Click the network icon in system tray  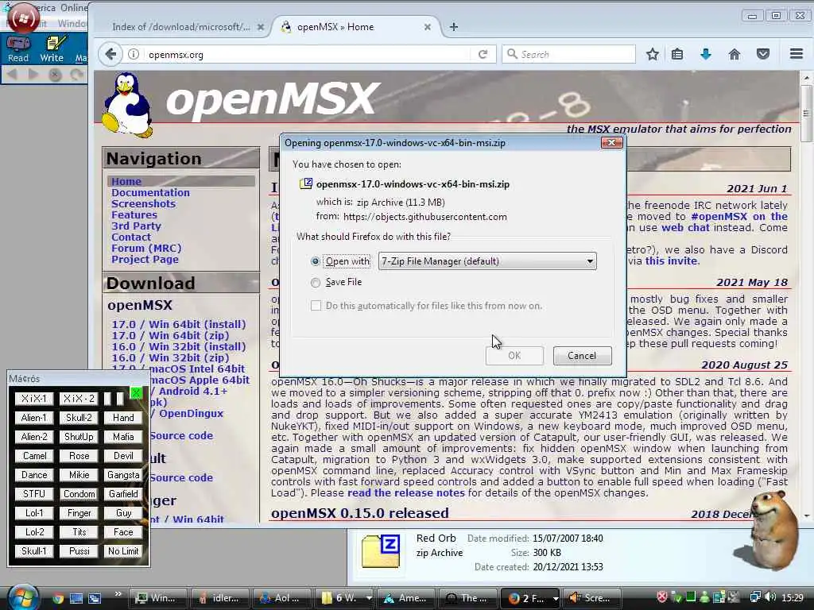pyautogui.click(x=755, y=597)
